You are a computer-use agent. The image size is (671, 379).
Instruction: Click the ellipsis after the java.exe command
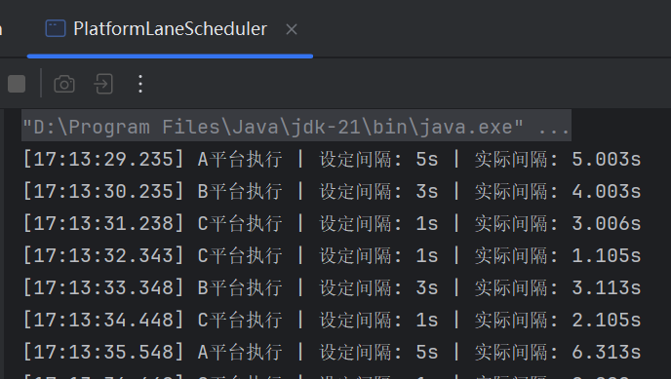click(x=554, y=128)
